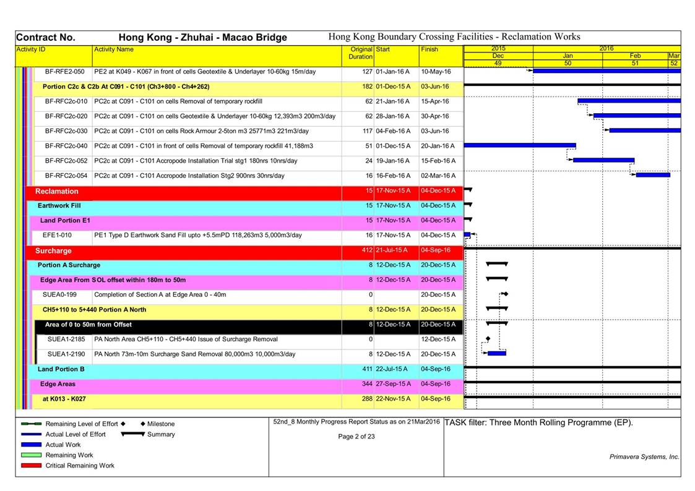Click duration value 127 for BF-RFE2-050
Screen dimensions: 695x491
tap(367, 72)
